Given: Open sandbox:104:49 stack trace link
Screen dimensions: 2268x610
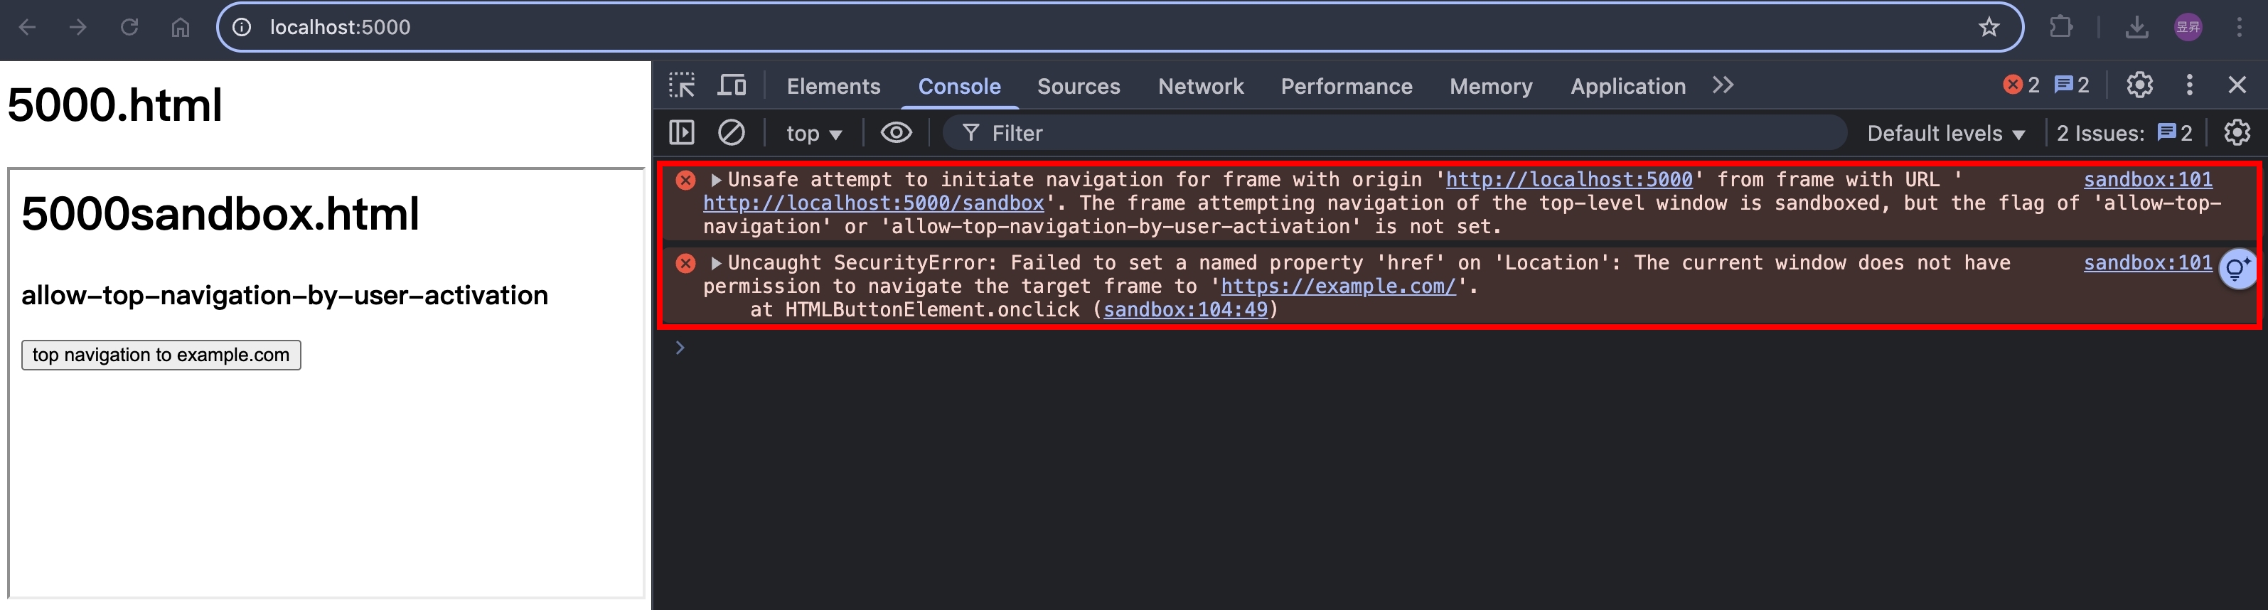Looking at the screenshot, I should coord(1185,310).
